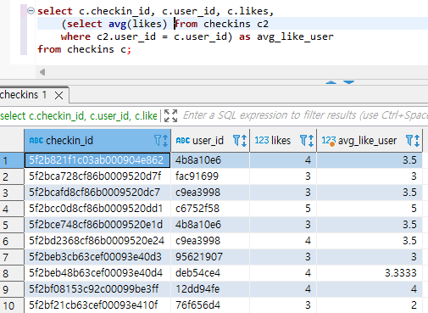The height and width of the screenshot is (313, 428).
Task: Select the avg_like_user column header
Action: 370,141
